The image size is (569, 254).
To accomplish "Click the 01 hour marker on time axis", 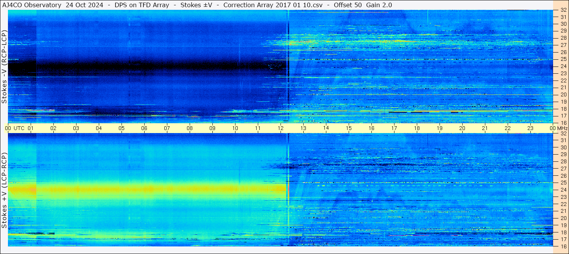I will [31, 128].
